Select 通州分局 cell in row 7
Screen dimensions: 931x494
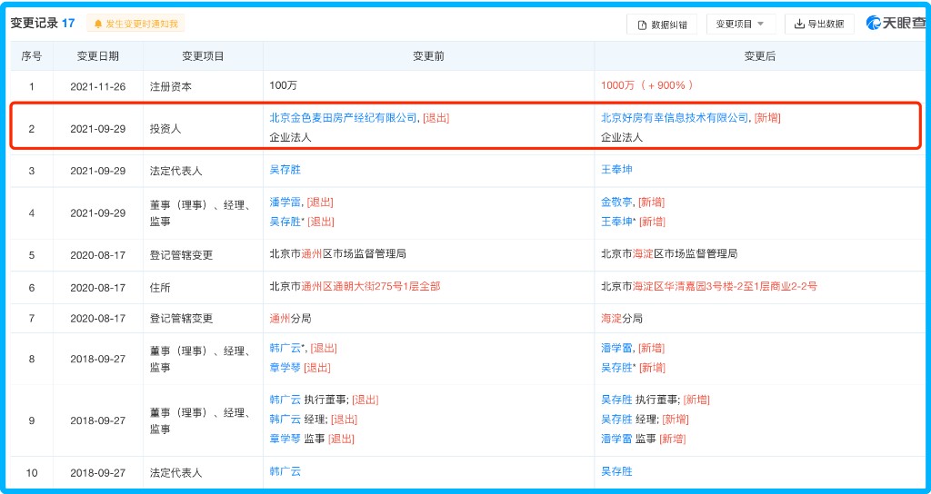pos(429,319)
